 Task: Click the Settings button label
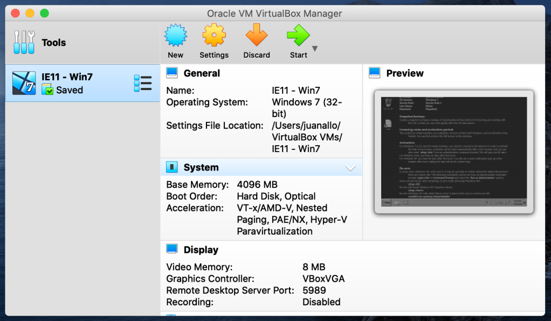pos(214,55)
